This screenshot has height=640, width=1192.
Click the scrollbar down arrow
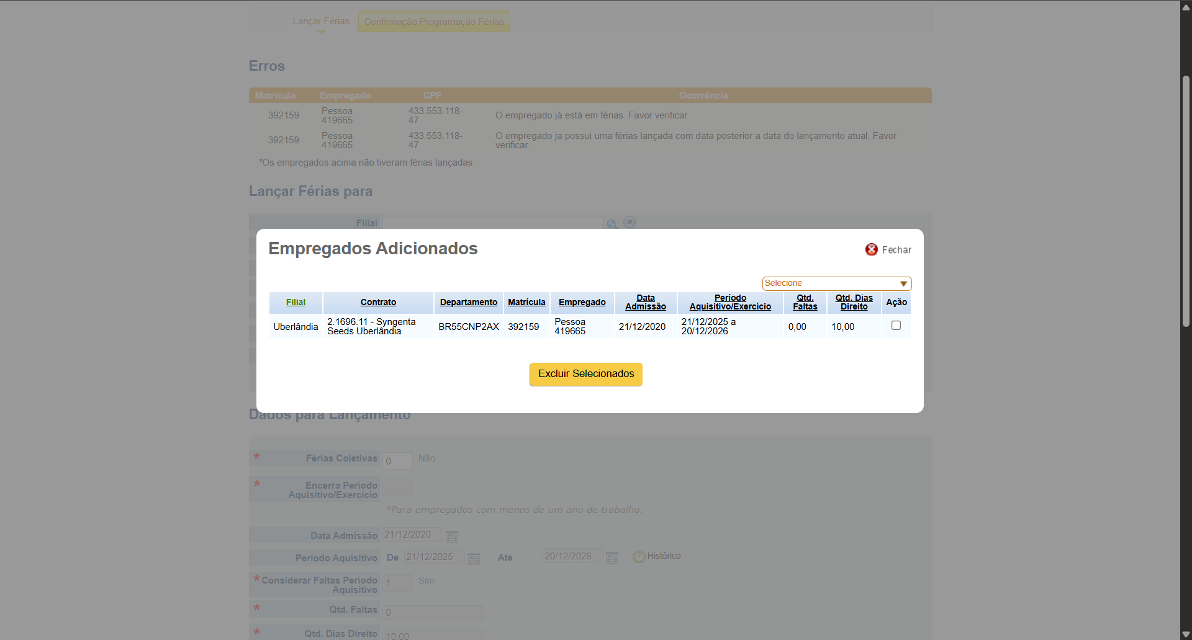tap(1186, 633)
